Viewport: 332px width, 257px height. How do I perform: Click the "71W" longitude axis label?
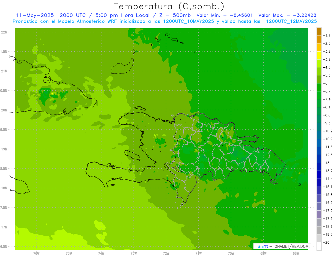coord(198,253)
